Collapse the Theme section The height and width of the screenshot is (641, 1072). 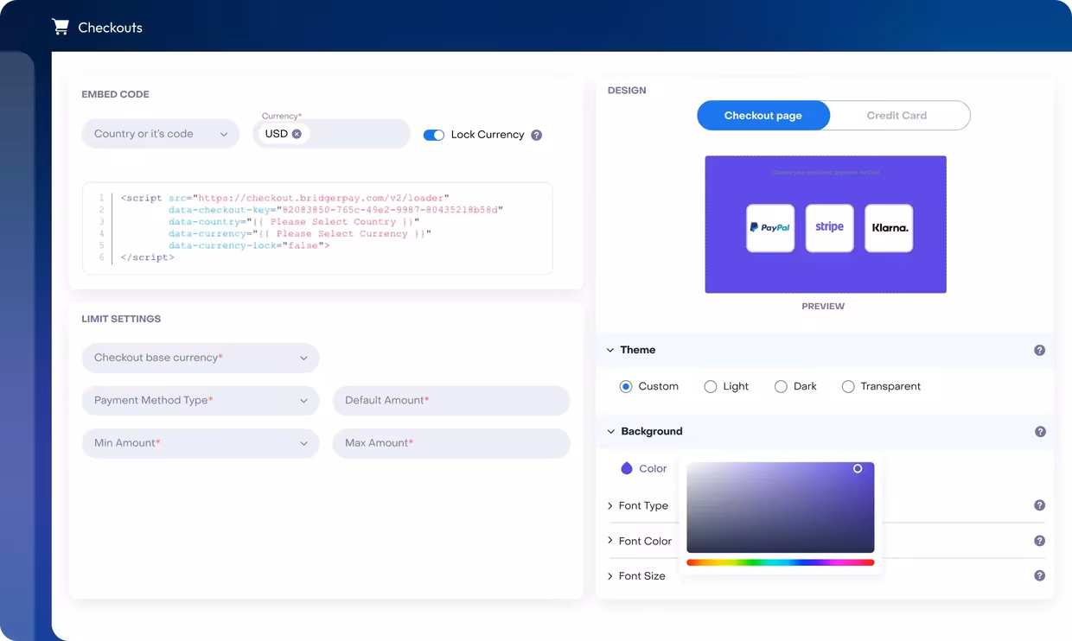(x=610, y=350)
